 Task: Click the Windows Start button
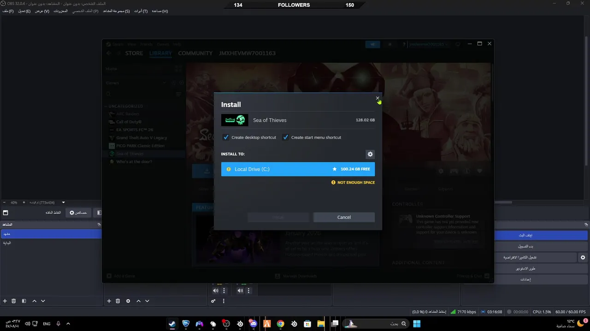417,324
